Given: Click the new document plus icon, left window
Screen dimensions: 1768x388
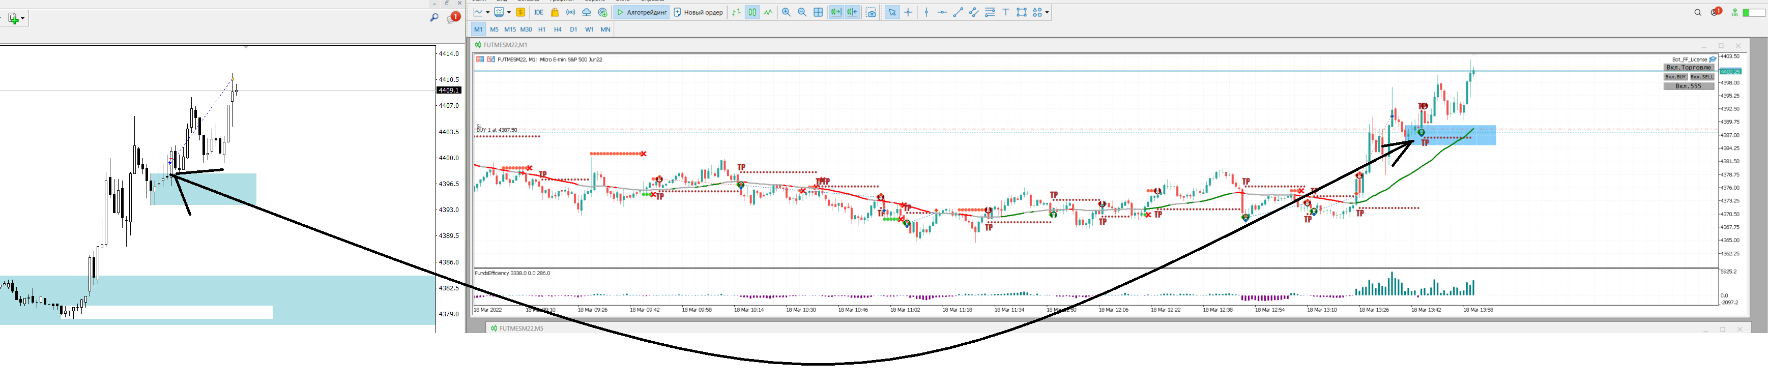Looking at the screenshot, I should [x=13, y=18].
